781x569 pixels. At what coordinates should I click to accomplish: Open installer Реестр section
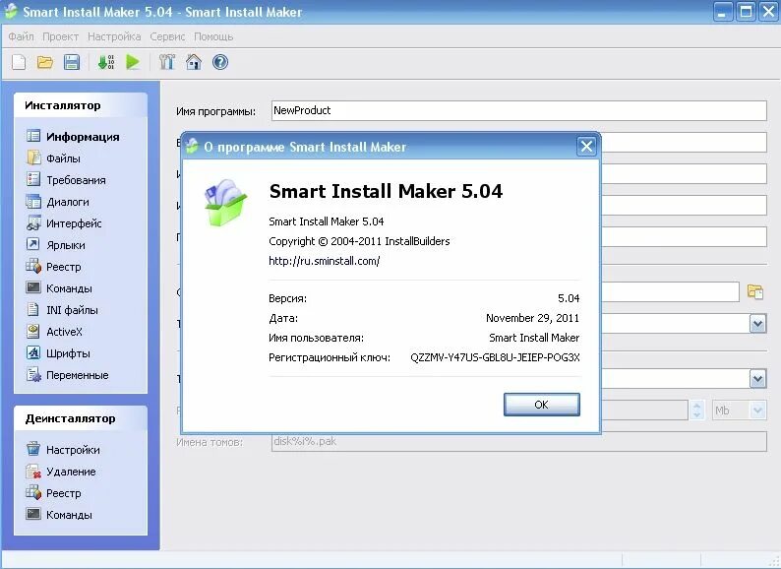[53, 267]
